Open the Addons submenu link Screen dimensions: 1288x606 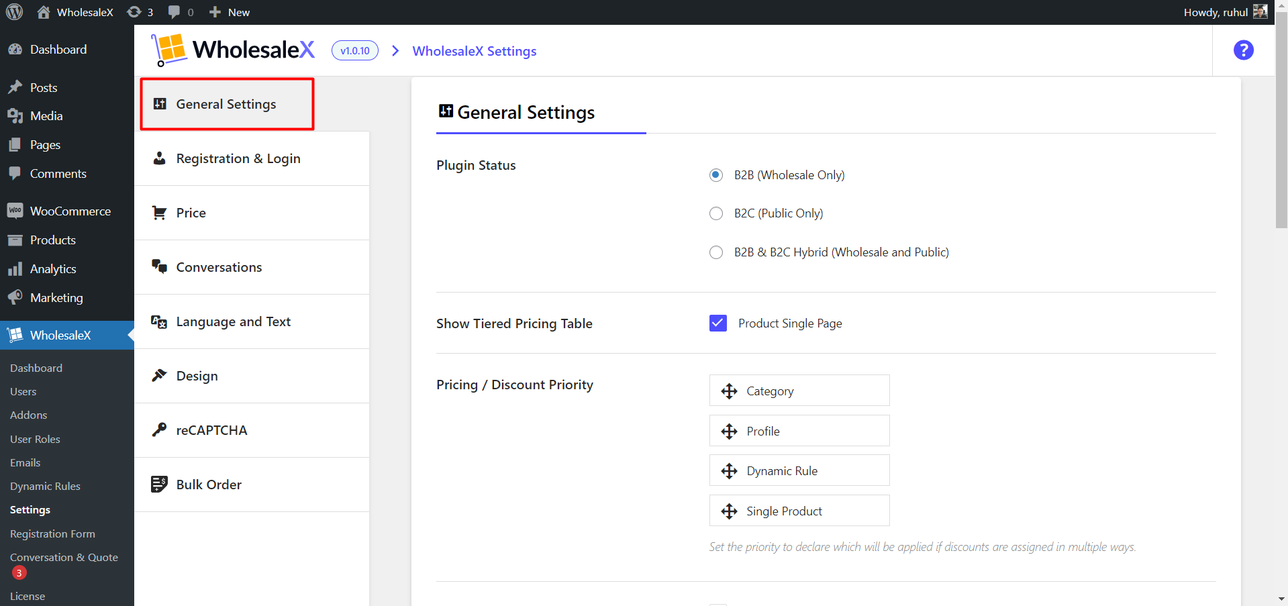(x=29, y=415)
